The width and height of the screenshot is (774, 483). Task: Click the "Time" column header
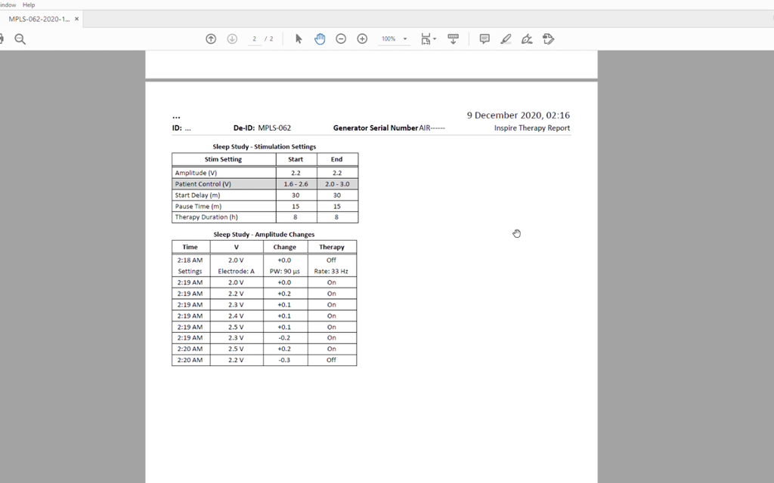click(190, 247)
